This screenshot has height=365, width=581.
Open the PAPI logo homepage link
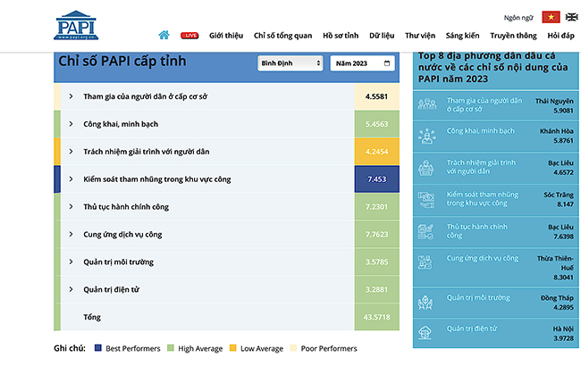pyautogui.click(x=76, y=25)
